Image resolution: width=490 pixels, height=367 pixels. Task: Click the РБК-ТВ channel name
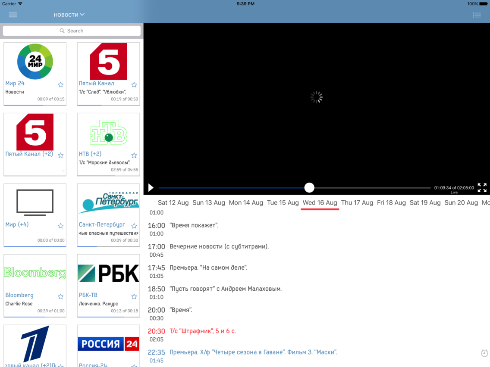(x=88, y=295)
